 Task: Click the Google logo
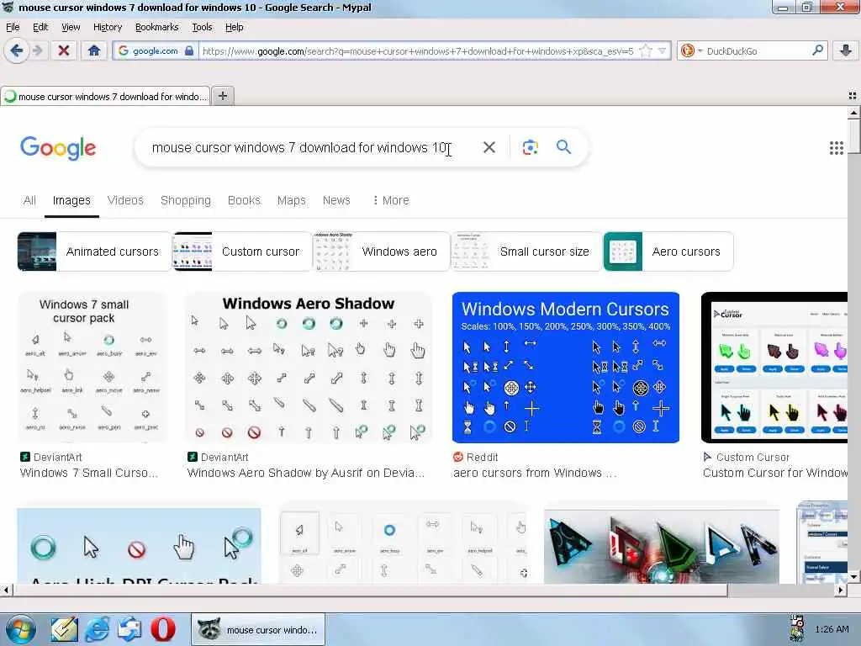[58, 148]
